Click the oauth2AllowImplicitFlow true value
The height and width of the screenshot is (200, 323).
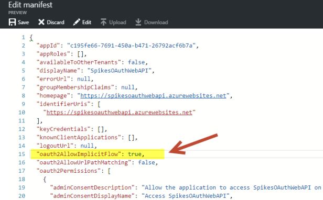coord(135,154)
